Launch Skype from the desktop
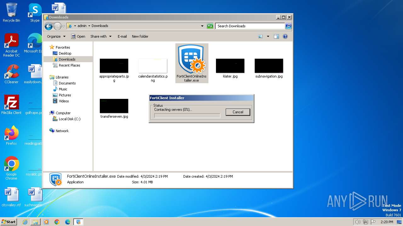403x226 pixels. click(35, 13)
